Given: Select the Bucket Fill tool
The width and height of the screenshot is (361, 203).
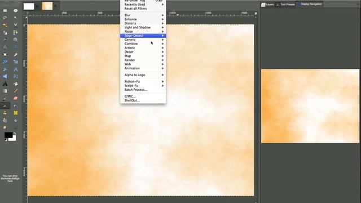Looking at the screenshot, I should pyautogui.click(x=15, y=84).
